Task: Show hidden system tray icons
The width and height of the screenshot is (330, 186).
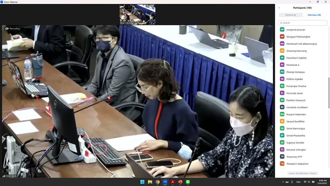Action: pos(283,182)
